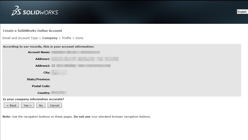Viewport: 248px width, 140px height.
Task: Open the English language dropdown
Action: point(242,12)
